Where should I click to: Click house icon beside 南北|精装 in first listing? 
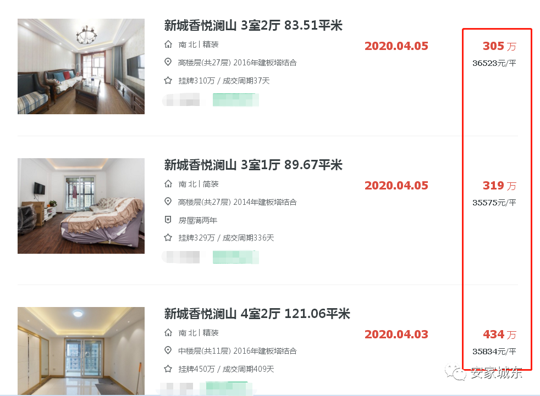(x=168, y=44)
